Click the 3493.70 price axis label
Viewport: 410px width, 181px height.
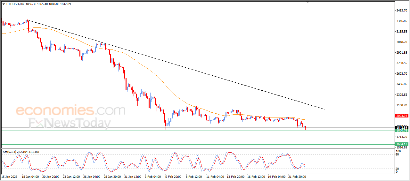401,11
